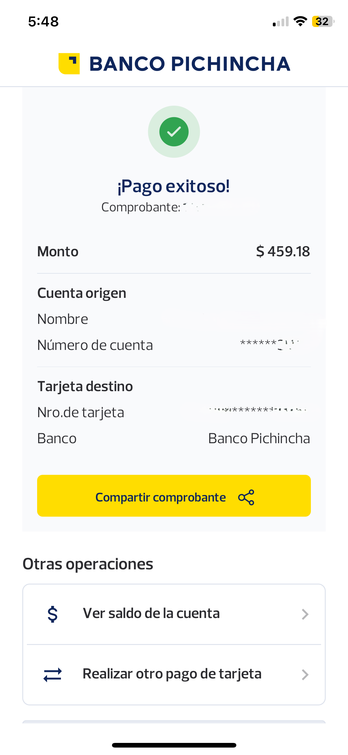The image size is (348, 755).
Task: Tap the Monto amount $ 459.18
Action: point(283,251)
